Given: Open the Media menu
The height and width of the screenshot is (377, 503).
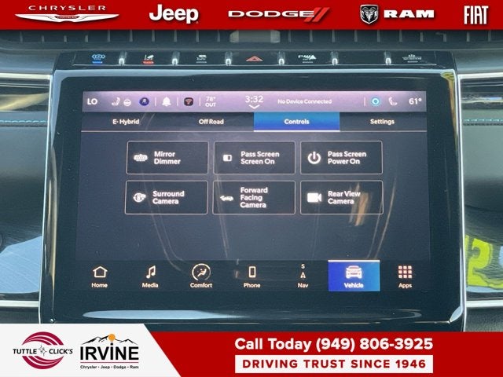Looking at the screenshot, I should (150, 276).
